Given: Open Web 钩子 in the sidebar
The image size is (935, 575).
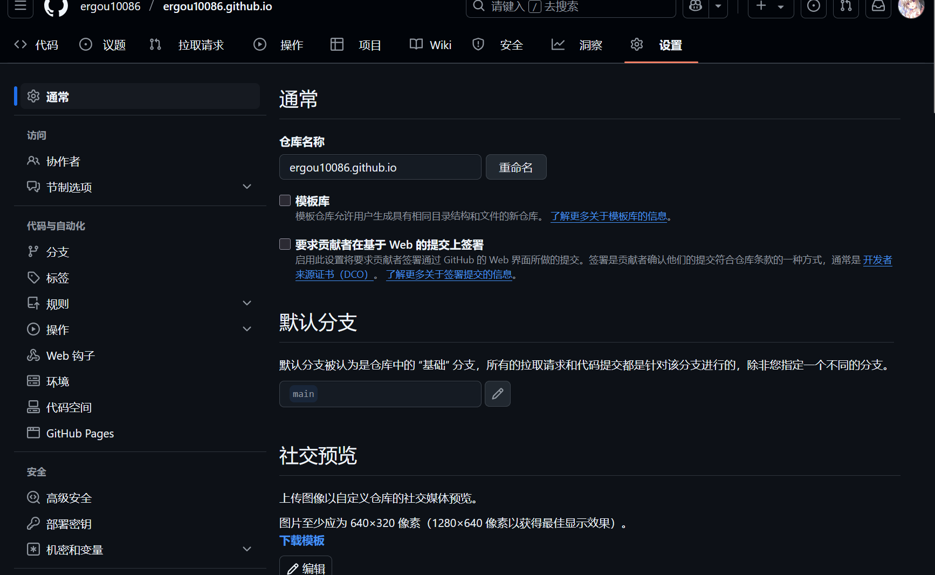Looking at the screenshot, I should tap(140, 355).
